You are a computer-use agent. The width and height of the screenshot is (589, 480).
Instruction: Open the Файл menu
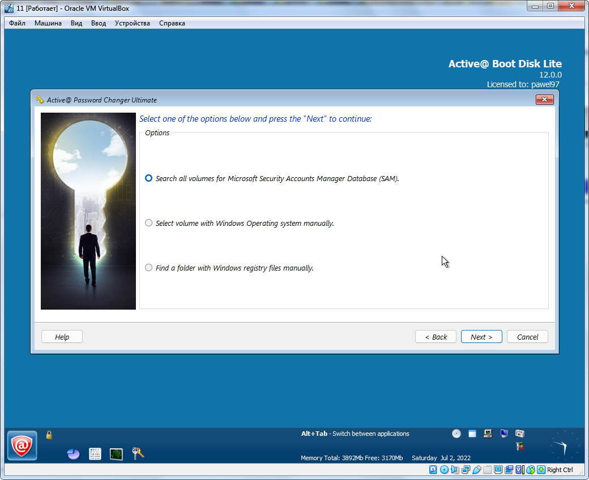[18, 23]
